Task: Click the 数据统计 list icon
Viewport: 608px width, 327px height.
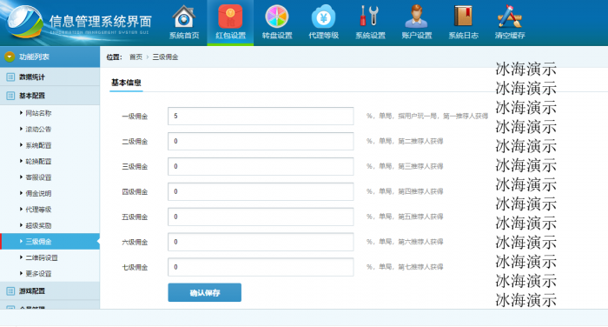Action: (10, 77)
